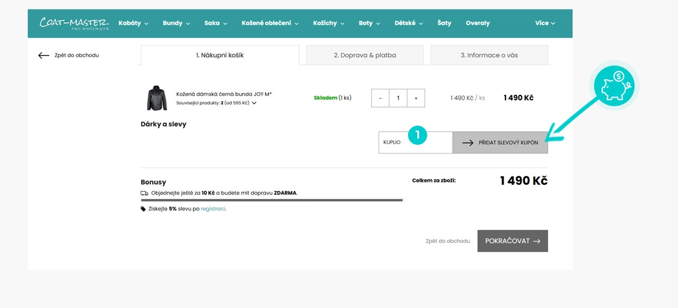Open the black leather jacket thumbnail
Image resolution: width=678 pixels, height=308 pixels.
point(156,98)
